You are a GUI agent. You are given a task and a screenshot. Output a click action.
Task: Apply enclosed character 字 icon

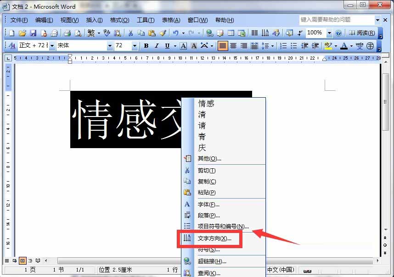click(370, 46)
